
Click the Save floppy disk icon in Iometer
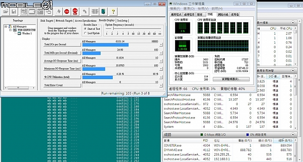[14, 12]
